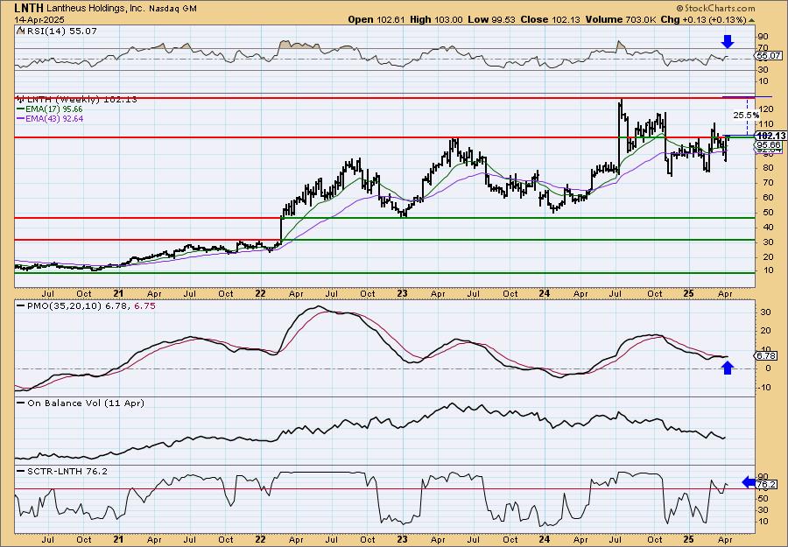Click the 55.07 RSI value tag on axis

pos(769,56)
